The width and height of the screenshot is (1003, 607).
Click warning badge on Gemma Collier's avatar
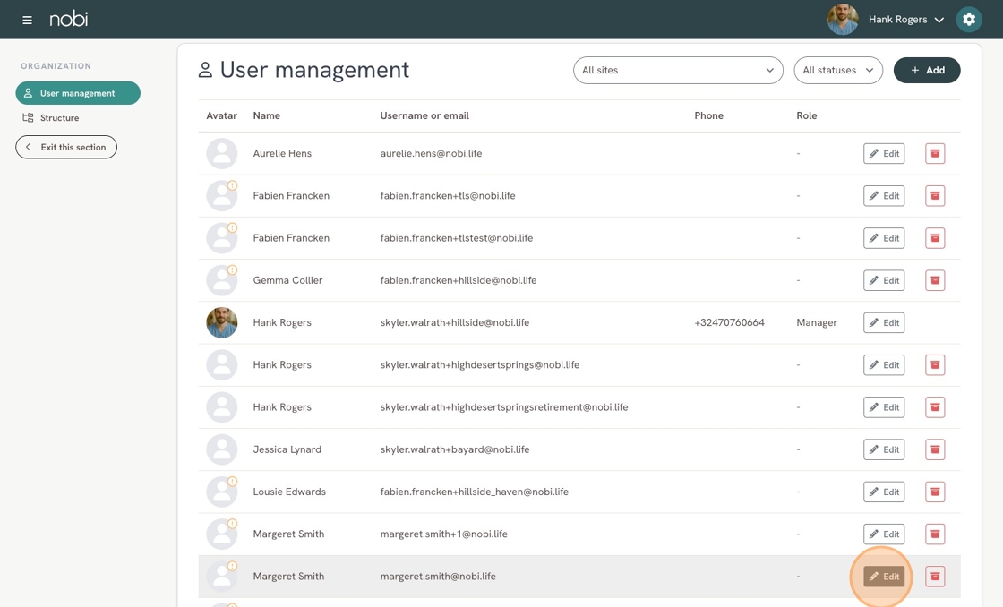(232, 270)
